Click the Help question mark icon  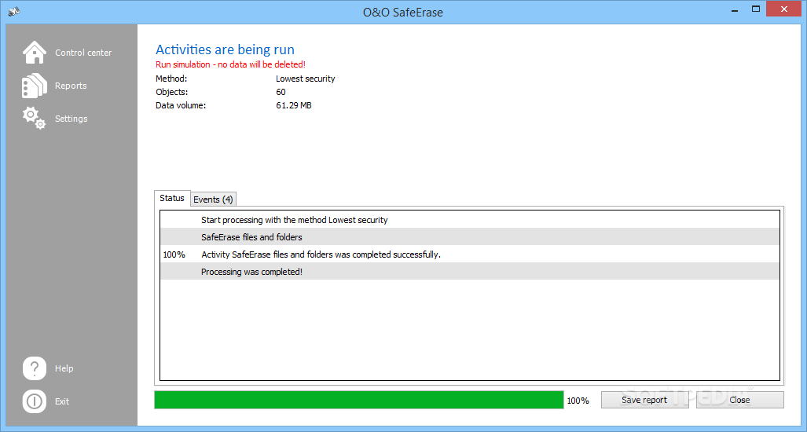(35, 368)
